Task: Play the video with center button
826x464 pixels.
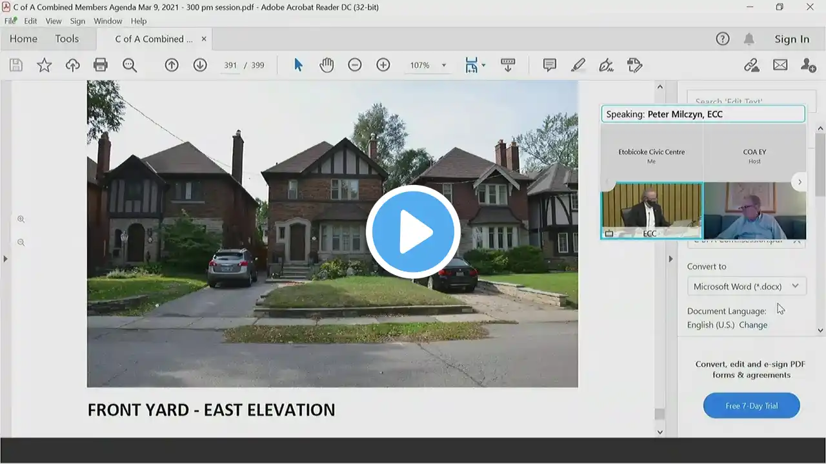Action: pos(413,232)
